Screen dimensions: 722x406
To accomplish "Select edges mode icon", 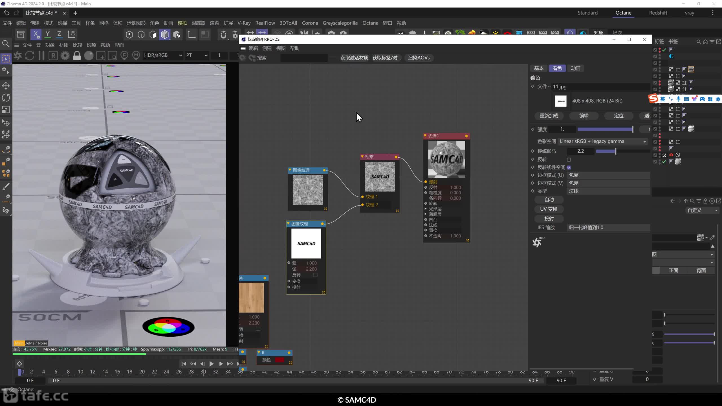I will [141, 35].
